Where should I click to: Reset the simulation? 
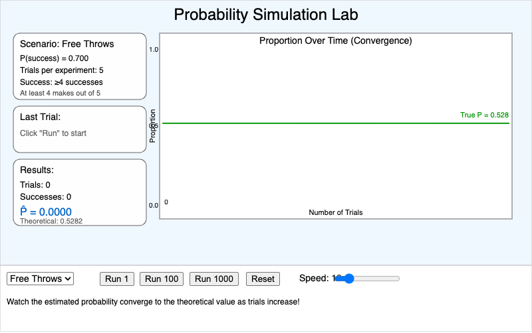pos(263,279)
